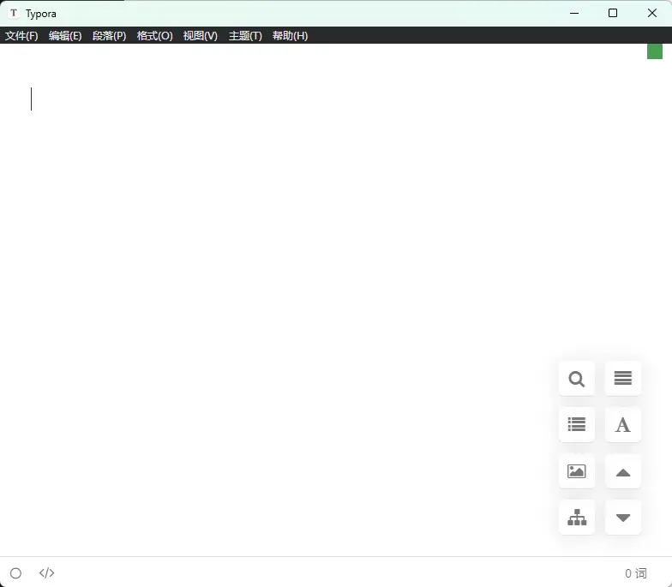Click the image picture floating button
The height and width of the screenshot is (587, 672).
576,471
